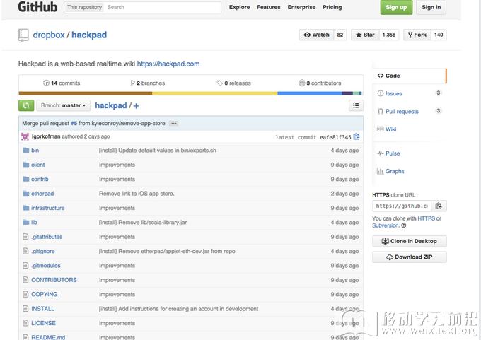Open the Branch: master dropdown
The image size is (481, 340).
tap(64, 105)
